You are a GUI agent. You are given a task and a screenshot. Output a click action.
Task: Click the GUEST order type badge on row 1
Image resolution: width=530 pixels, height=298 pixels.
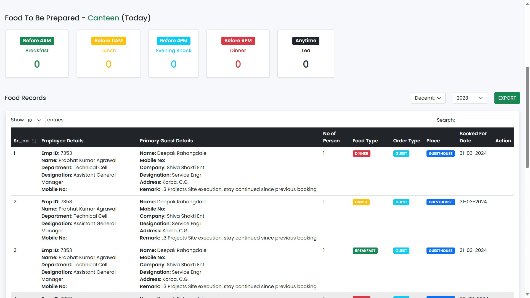point(401,153)
